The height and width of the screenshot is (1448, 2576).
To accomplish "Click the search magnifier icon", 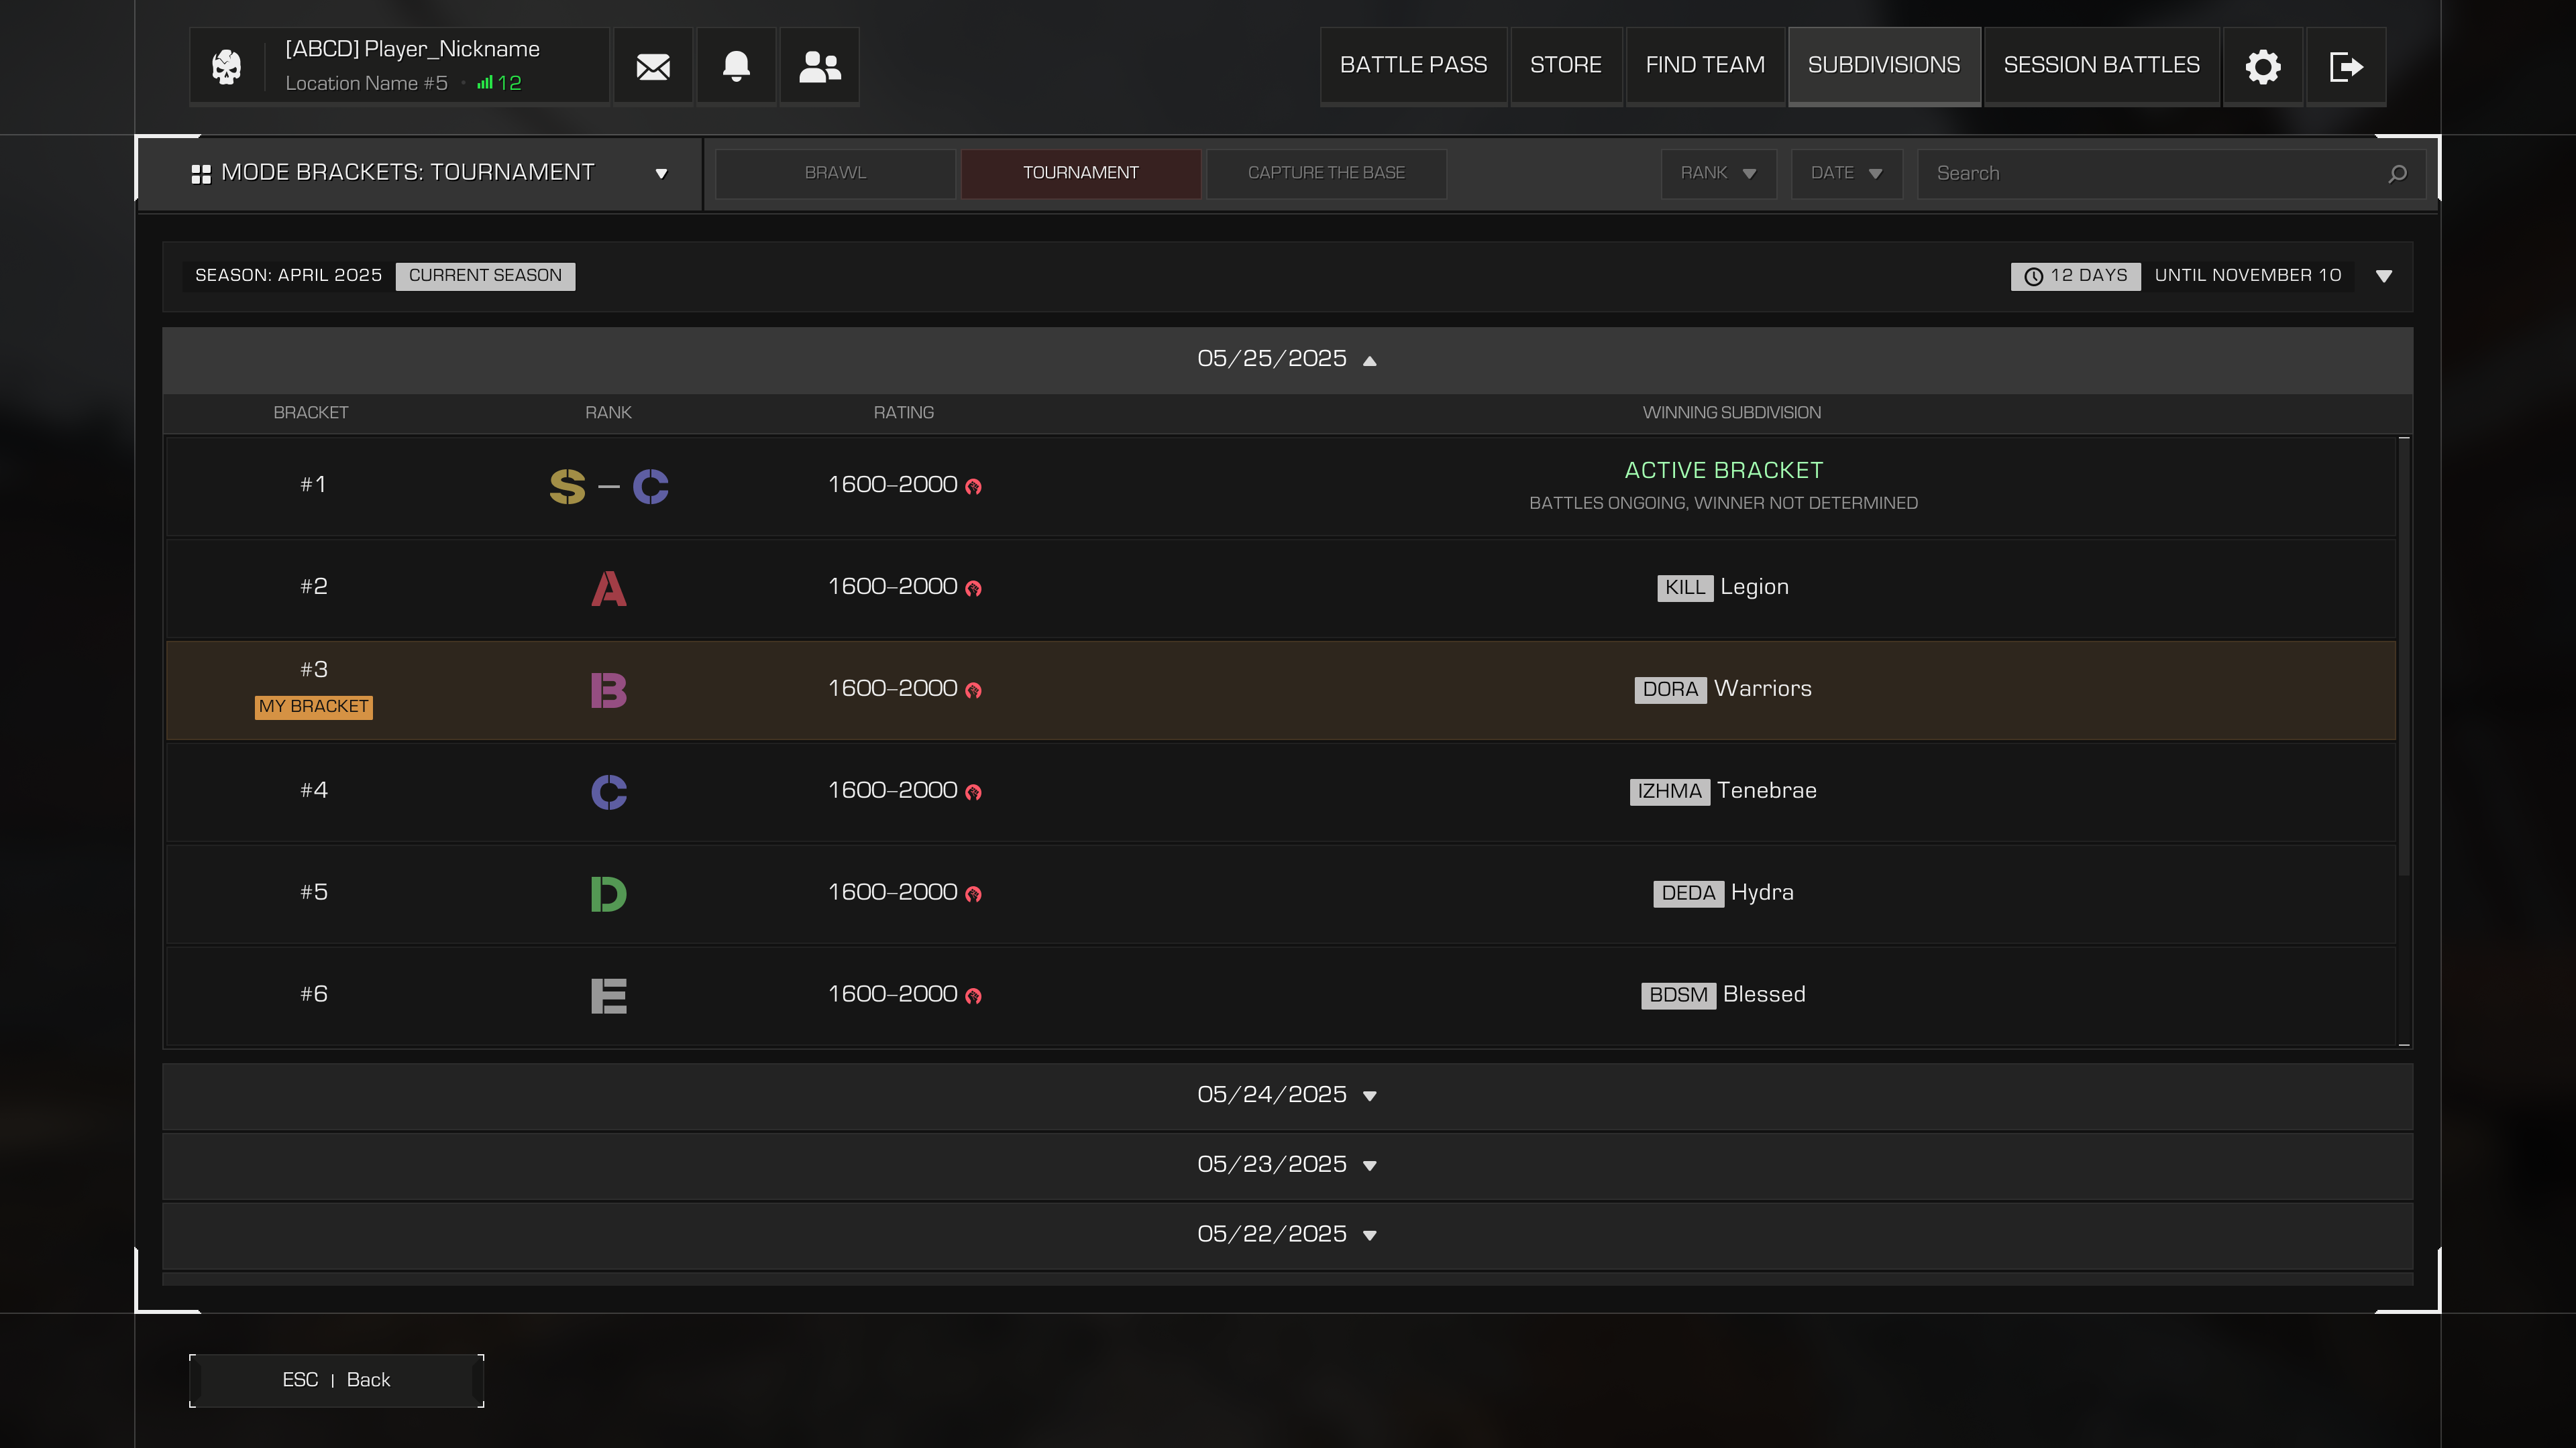I will (x=2397, y=174).
